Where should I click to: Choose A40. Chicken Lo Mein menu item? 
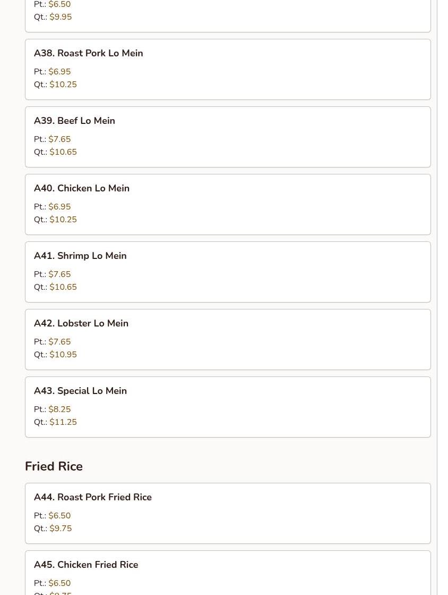click(82, 188)
